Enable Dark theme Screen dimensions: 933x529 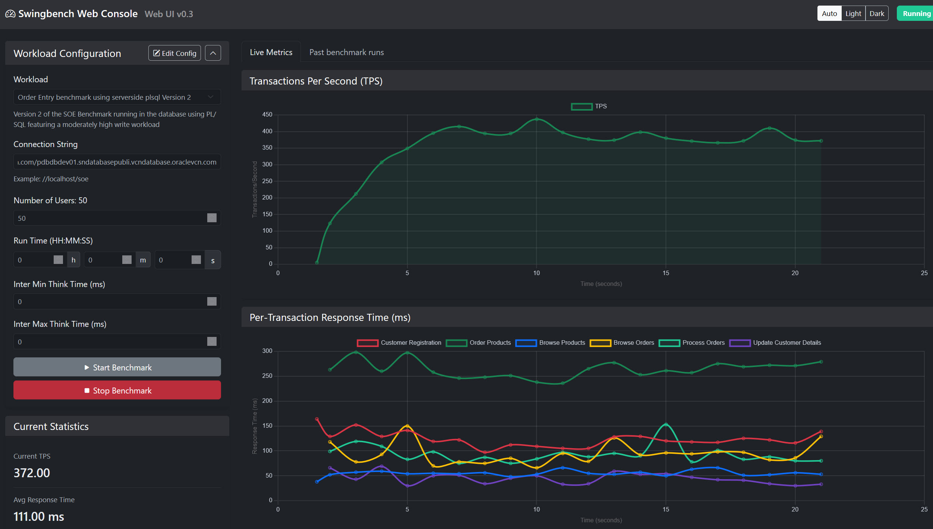[877, 13]
